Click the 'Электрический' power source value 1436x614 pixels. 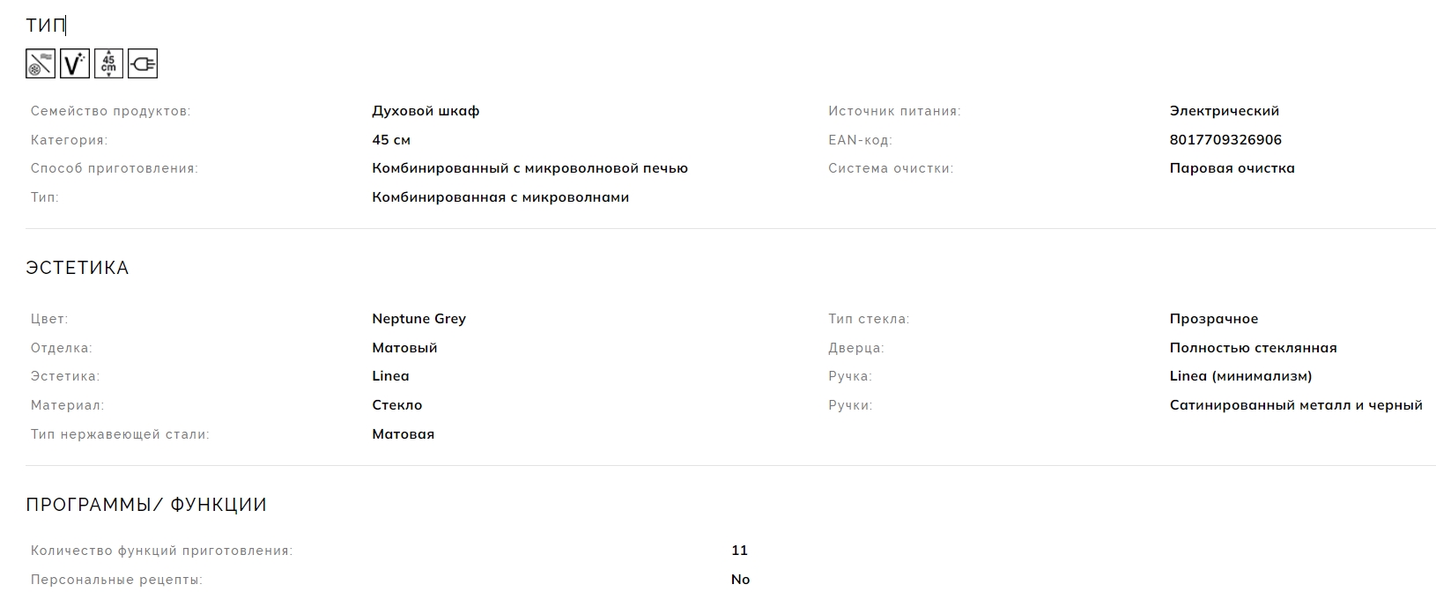point(1224,111)
